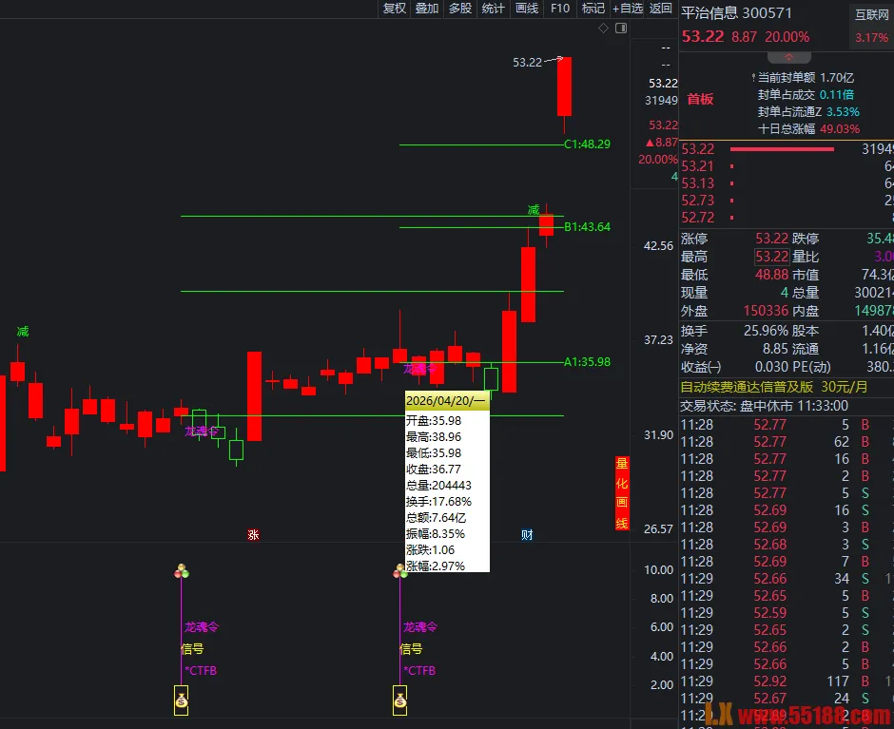
Task: Open the 自动续费通达信普及版 30元/月 link
Action: tap(774, 387)
